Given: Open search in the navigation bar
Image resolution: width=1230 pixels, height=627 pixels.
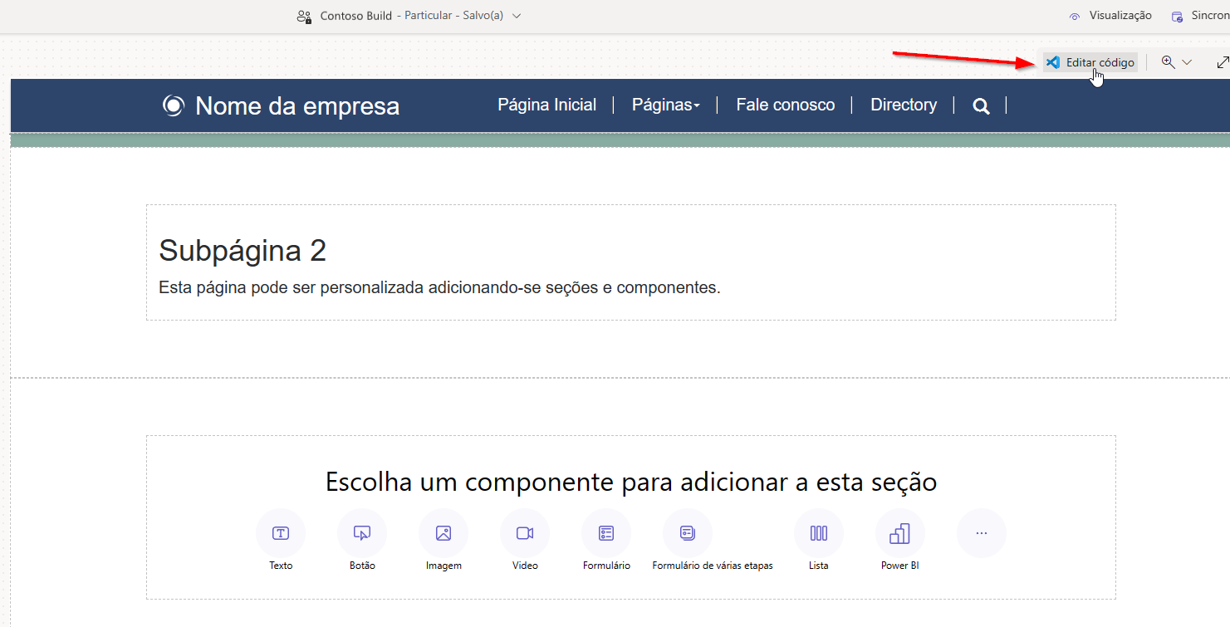Looking at the screenshot, I should 981,105.
